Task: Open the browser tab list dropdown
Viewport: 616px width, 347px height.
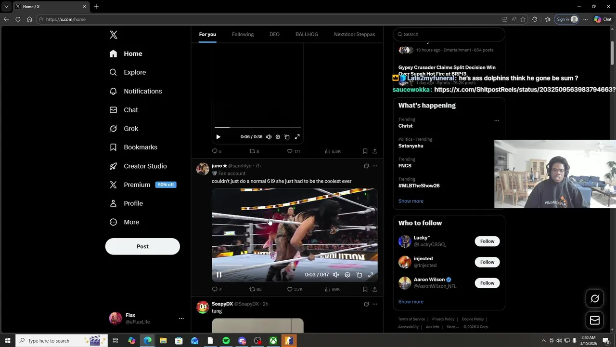Action: coord(6,7)
